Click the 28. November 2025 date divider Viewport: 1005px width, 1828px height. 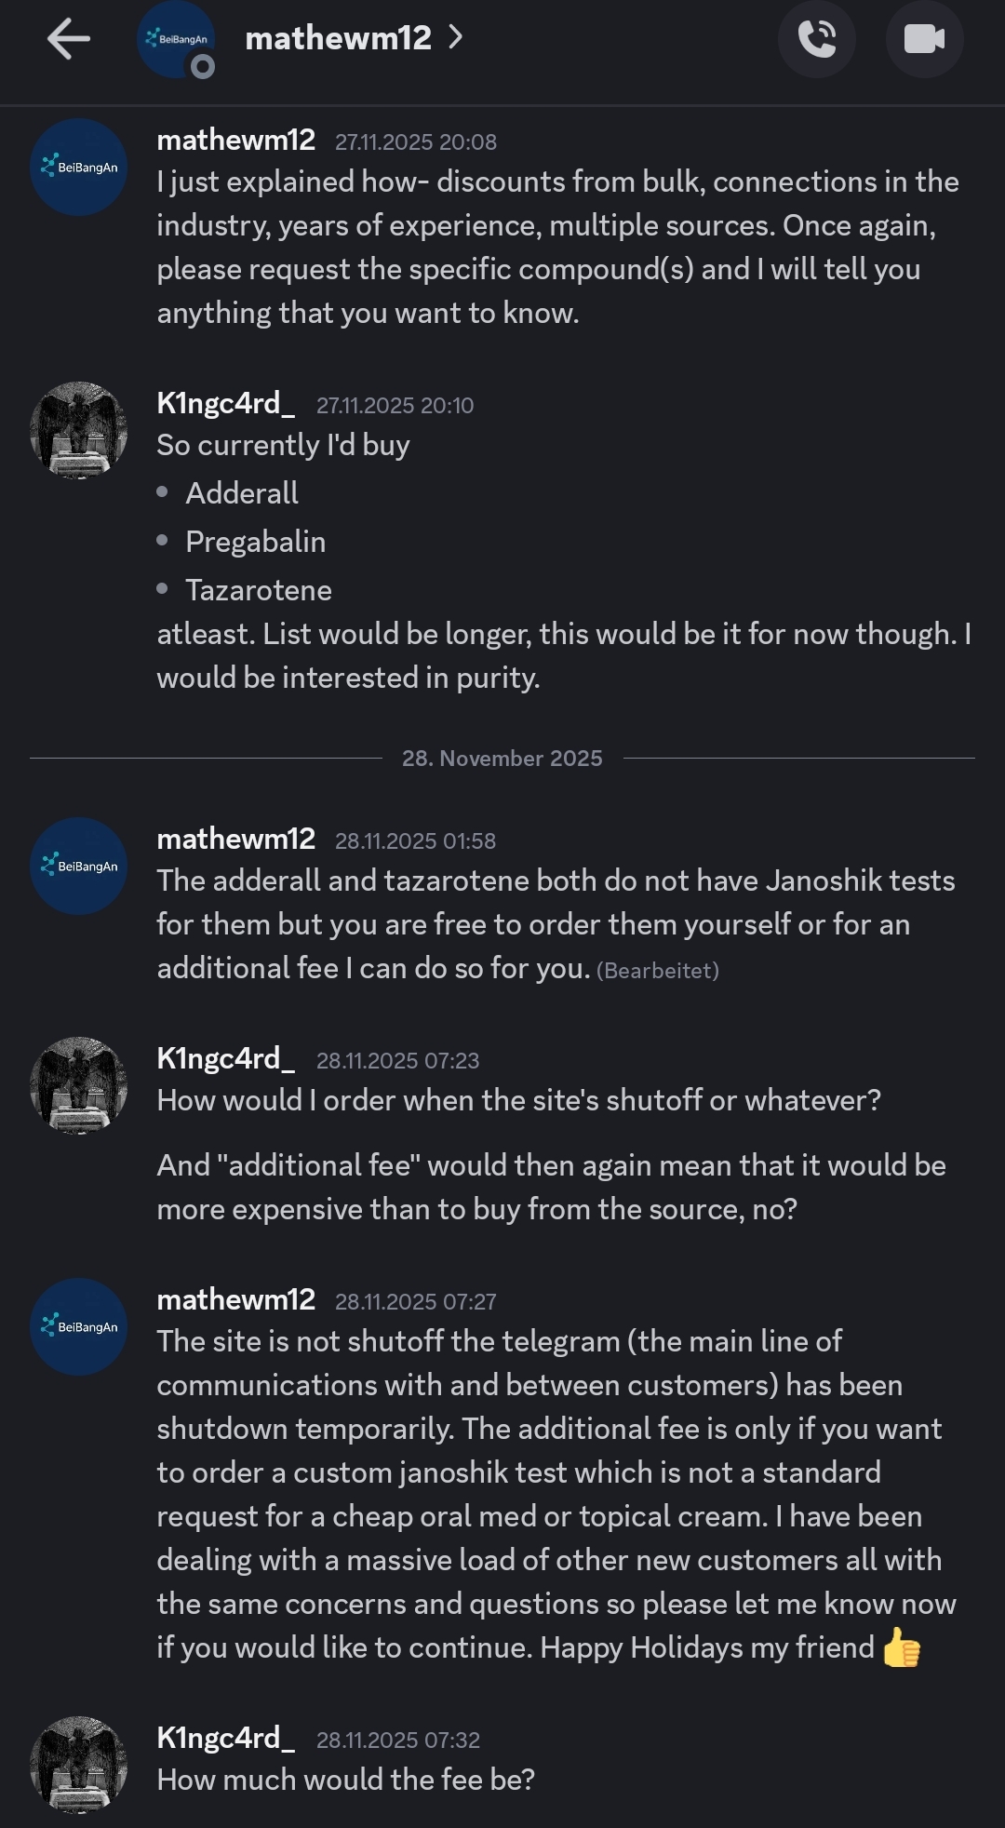click(x=502, y=759)
